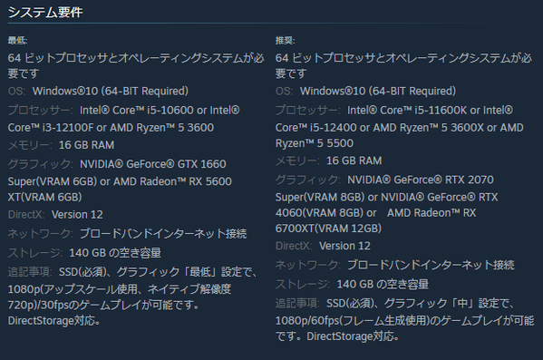This screenshot has height=360, width=543.
Task: Click the DirectX: label in the 最低 column
Action: point(26,215)
